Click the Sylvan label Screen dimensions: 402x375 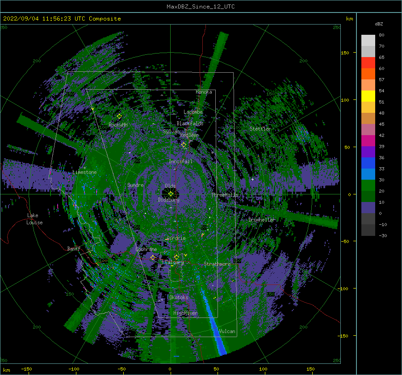171,132
